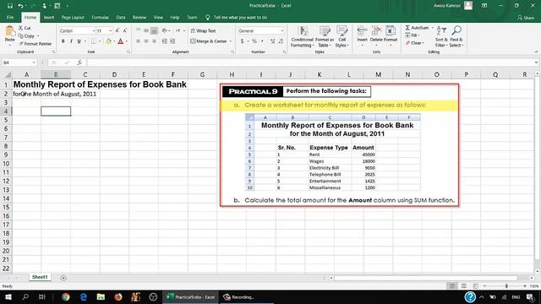Open Conditional Formatting menu
The width and height of the screenshot is (541, 304).
tap(302, 36)
